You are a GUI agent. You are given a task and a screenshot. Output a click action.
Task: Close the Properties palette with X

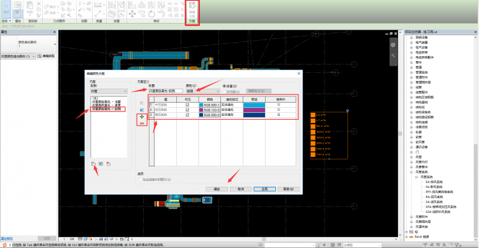click(x=55, y=32)
